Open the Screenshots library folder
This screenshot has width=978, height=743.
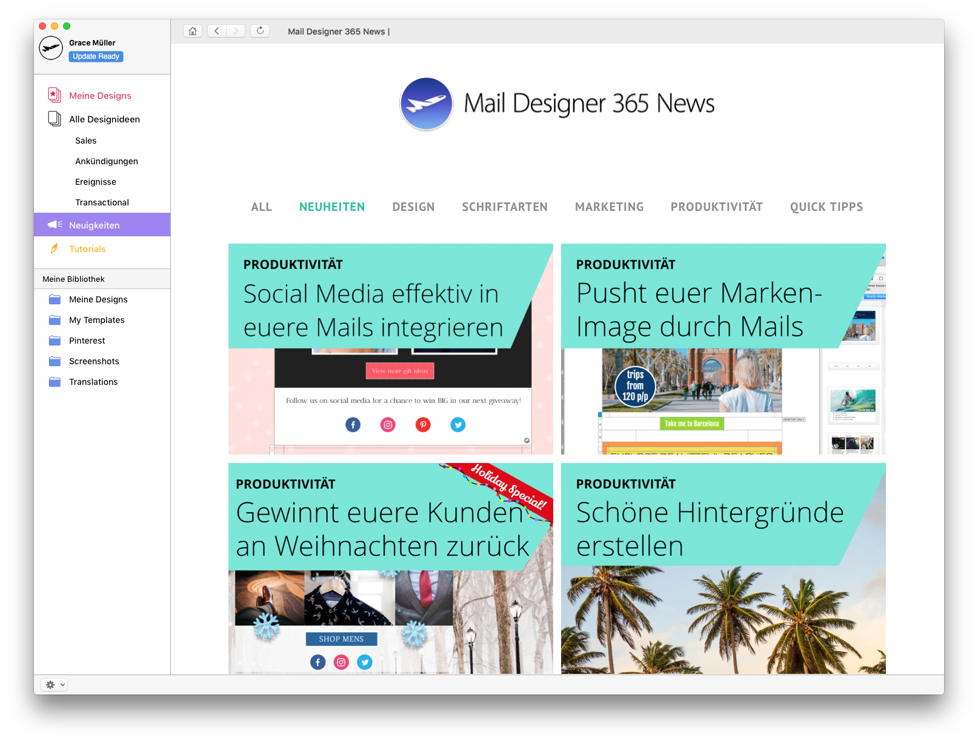94,361
